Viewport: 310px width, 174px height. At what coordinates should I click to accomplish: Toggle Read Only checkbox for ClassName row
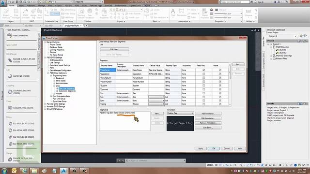pos(203,70)
